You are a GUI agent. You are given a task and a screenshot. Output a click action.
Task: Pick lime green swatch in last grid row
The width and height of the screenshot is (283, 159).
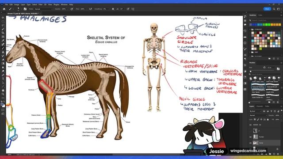[x=260, y=49]
